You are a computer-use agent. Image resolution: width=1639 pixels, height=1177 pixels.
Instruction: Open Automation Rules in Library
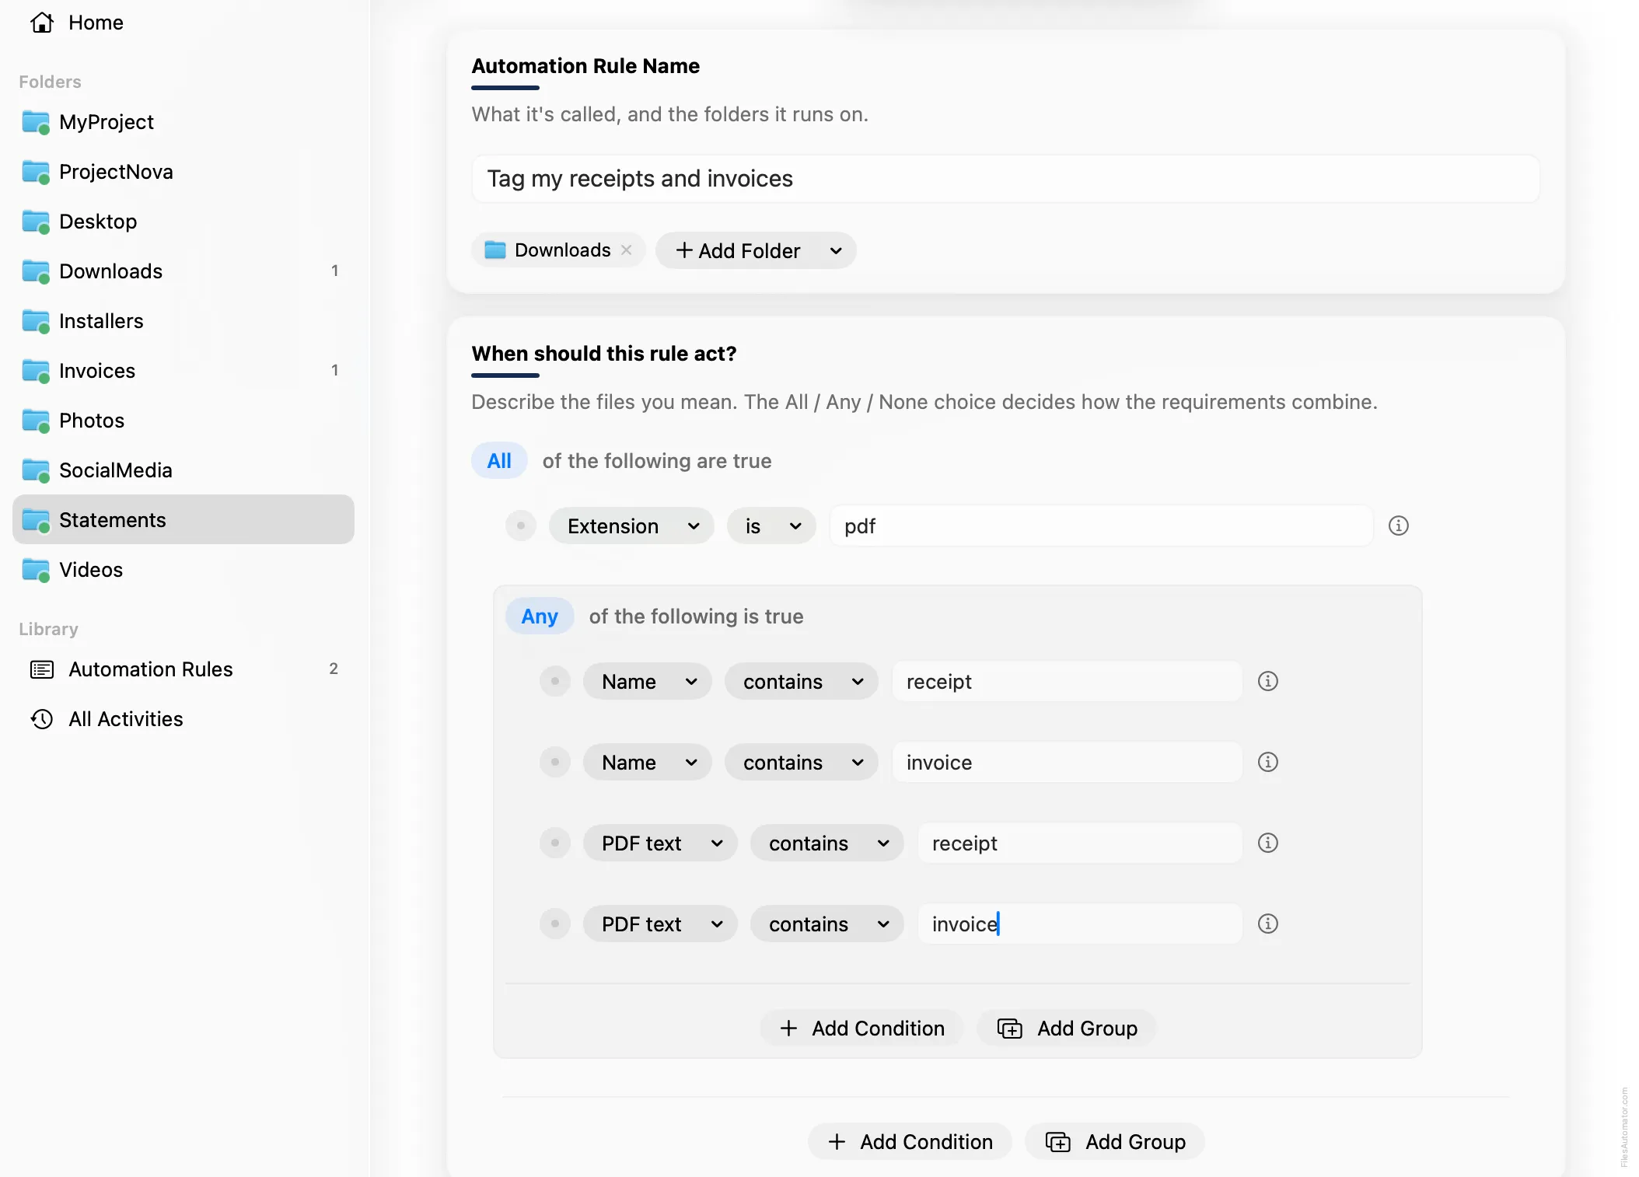click(183, 669)
